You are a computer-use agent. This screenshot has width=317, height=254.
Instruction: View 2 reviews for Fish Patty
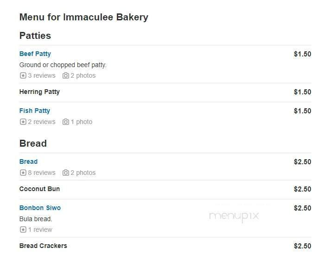point(41,122)
